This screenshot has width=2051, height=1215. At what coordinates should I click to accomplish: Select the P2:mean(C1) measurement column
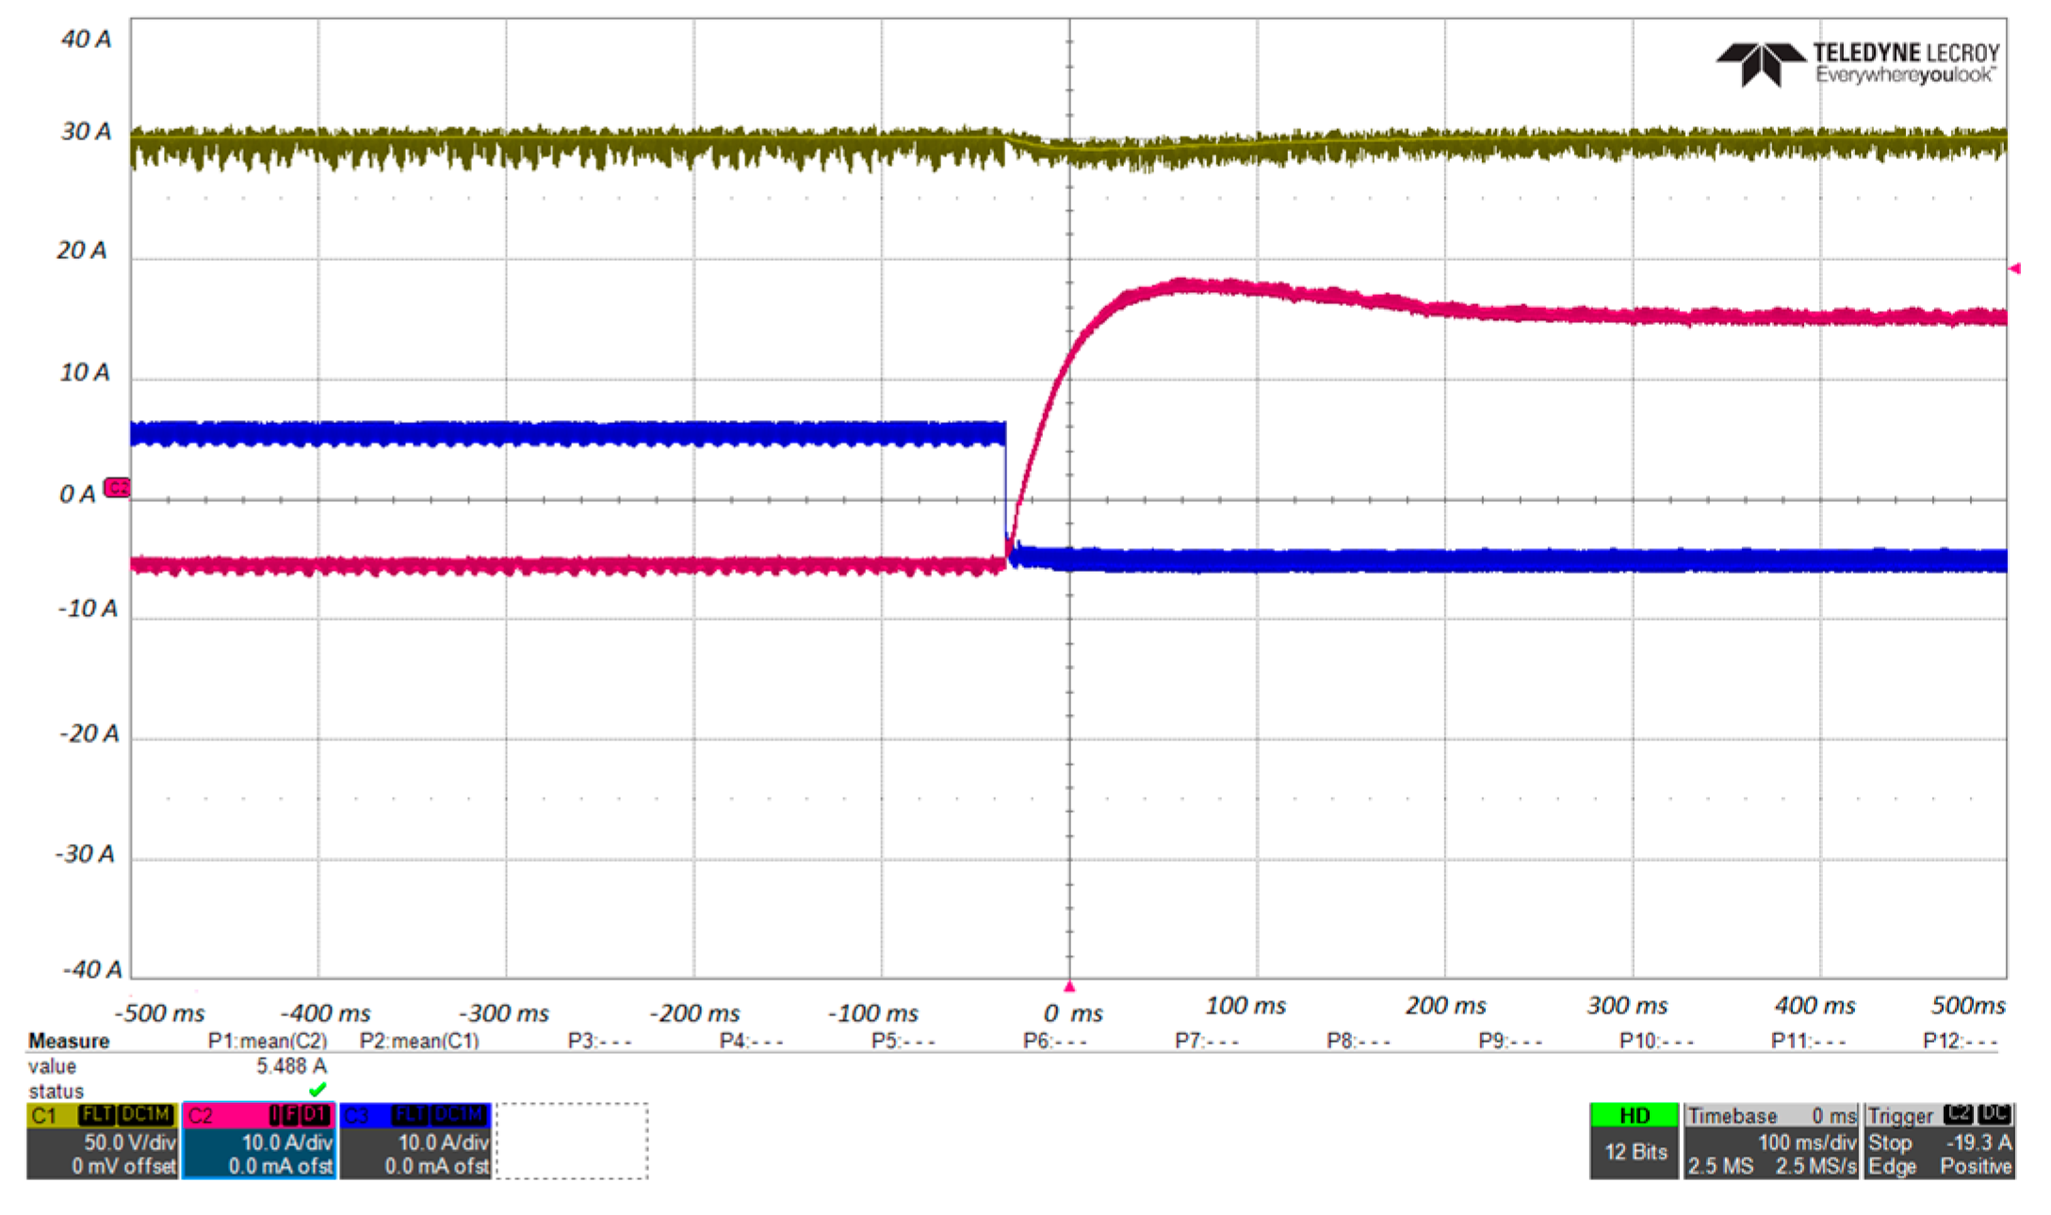[x=419, y=1041]
